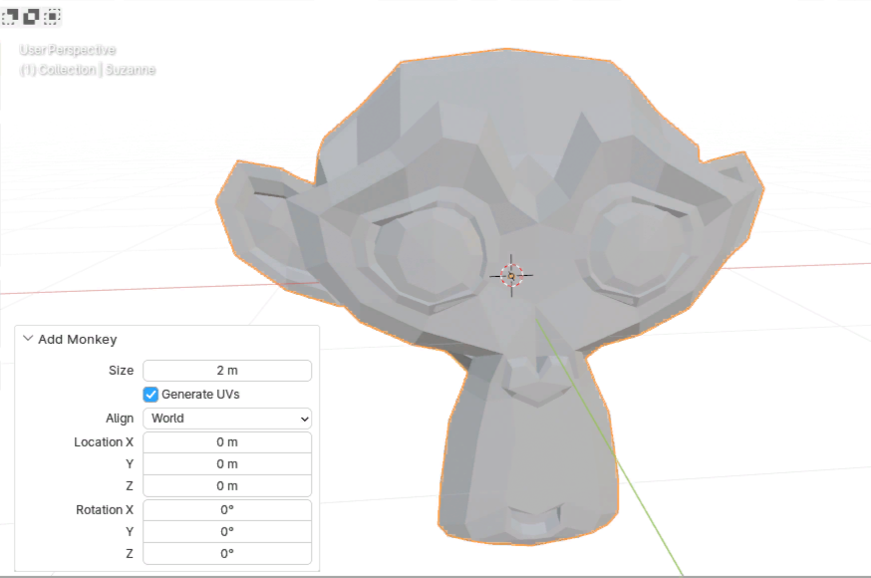Select the Invert (difference) selection mode icon
This screenshot has width=871, height=578.
coord(31,17)
